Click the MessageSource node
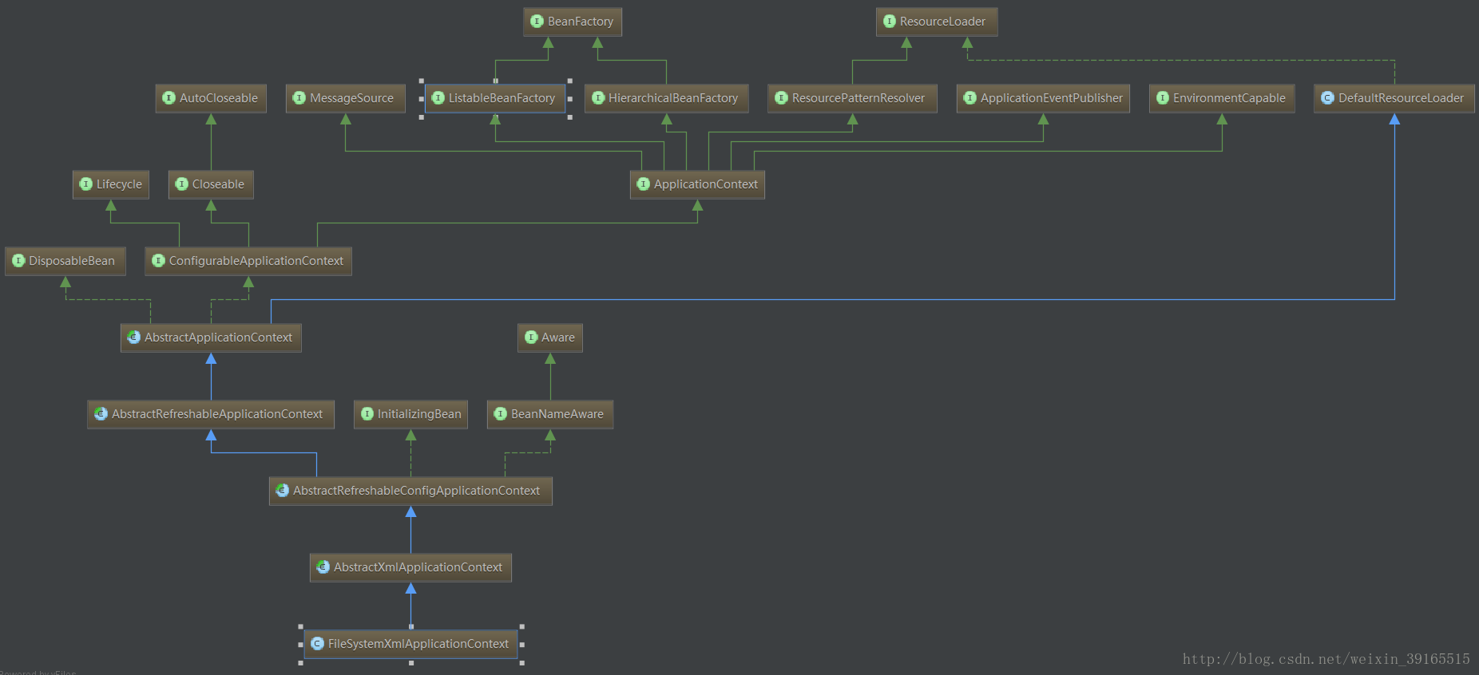 click(345, 98)
